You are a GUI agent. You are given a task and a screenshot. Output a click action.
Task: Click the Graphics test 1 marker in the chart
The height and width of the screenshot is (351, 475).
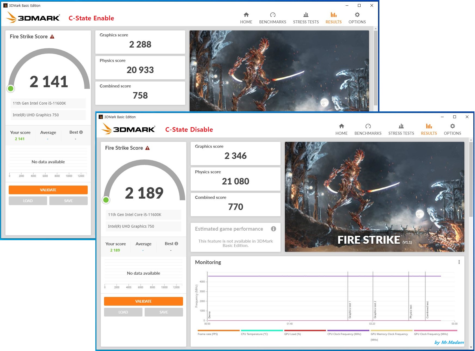tap(350, 310)
